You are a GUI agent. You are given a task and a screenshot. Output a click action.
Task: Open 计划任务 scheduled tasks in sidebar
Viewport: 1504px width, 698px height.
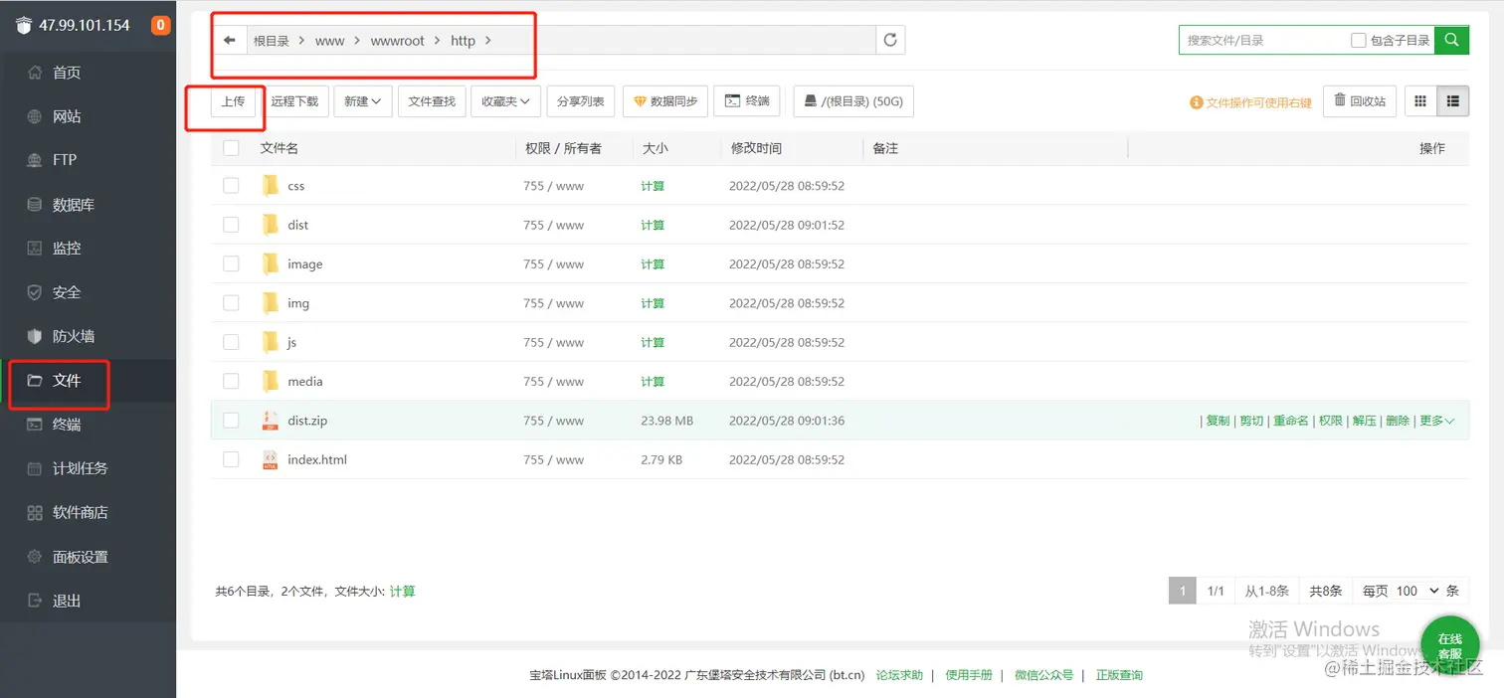point(81,468)
